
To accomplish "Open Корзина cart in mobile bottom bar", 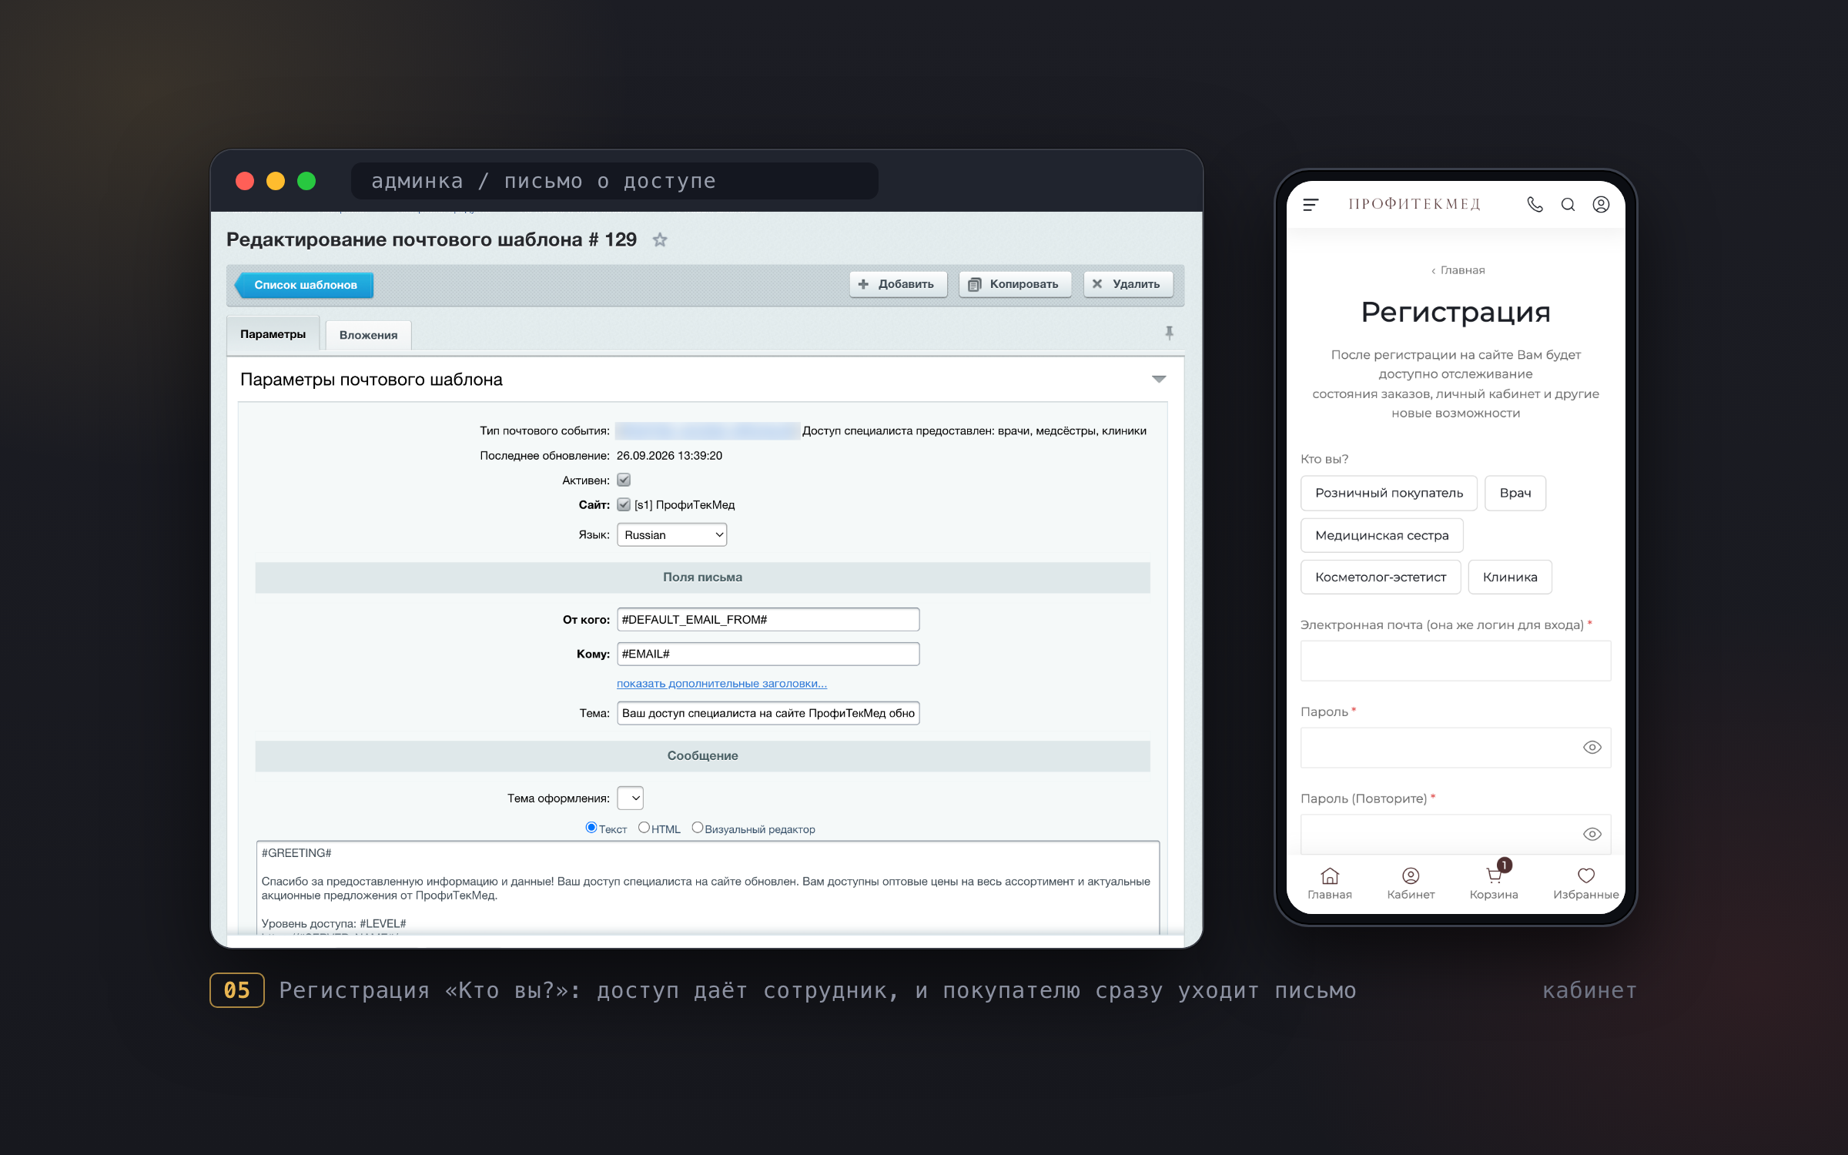I will click(x=1494, y=883).
